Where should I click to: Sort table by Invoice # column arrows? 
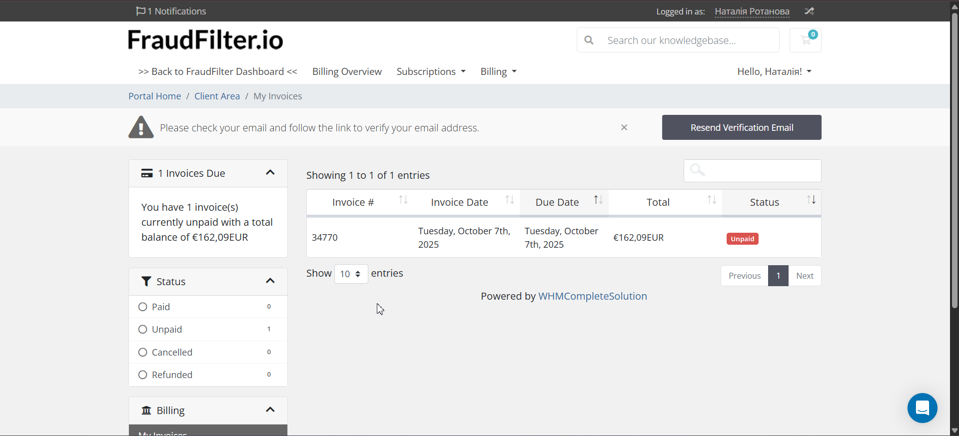click(x=403, y=200)
